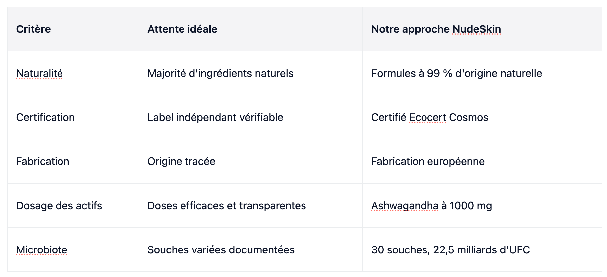Click the underlined word Ashwagandha
607x277 pixels.
pos(405,206)
